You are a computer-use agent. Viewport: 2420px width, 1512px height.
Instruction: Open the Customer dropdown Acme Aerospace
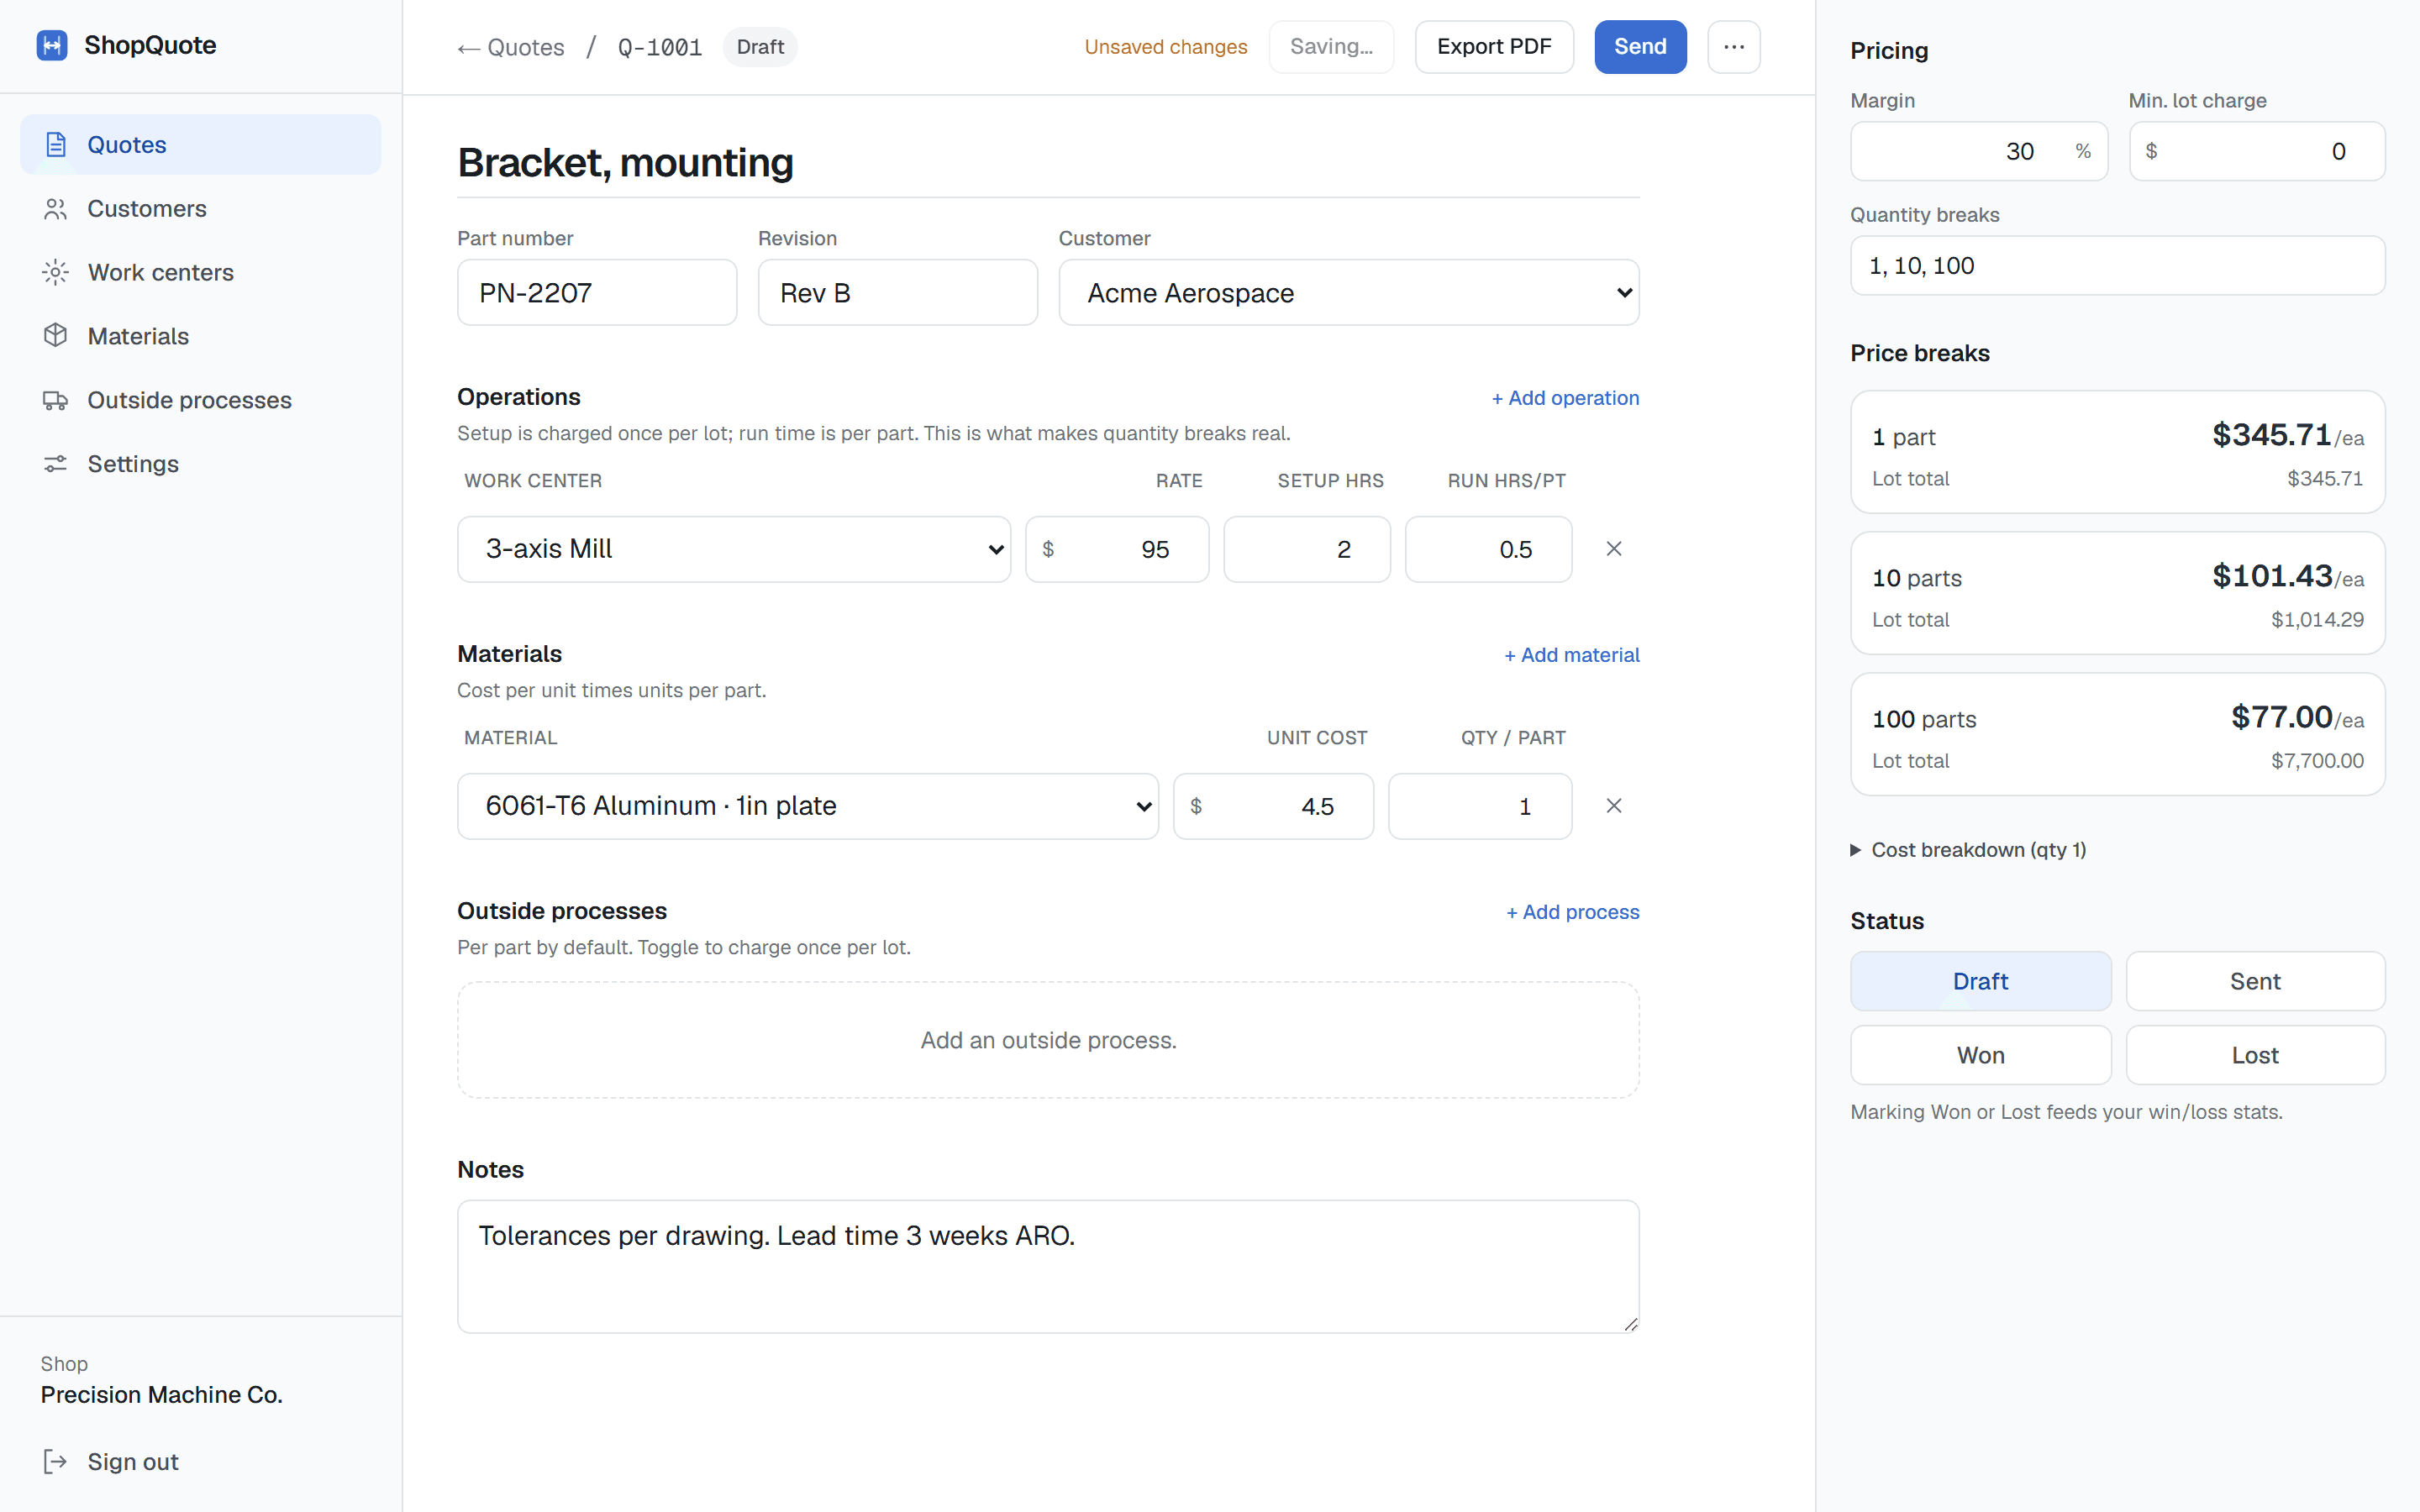1348,292
